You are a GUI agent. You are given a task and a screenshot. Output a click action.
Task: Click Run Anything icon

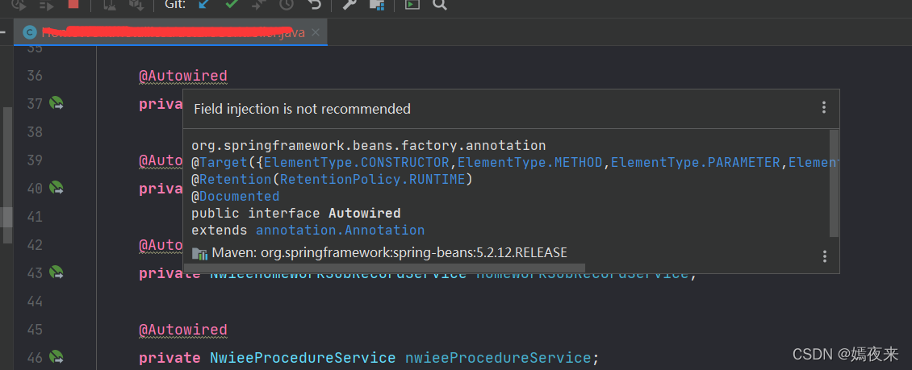(412, 4)
